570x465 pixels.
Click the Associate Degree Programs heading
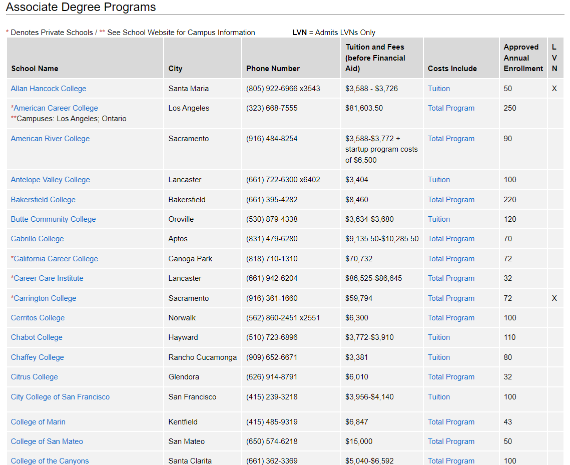click(81, 7)
